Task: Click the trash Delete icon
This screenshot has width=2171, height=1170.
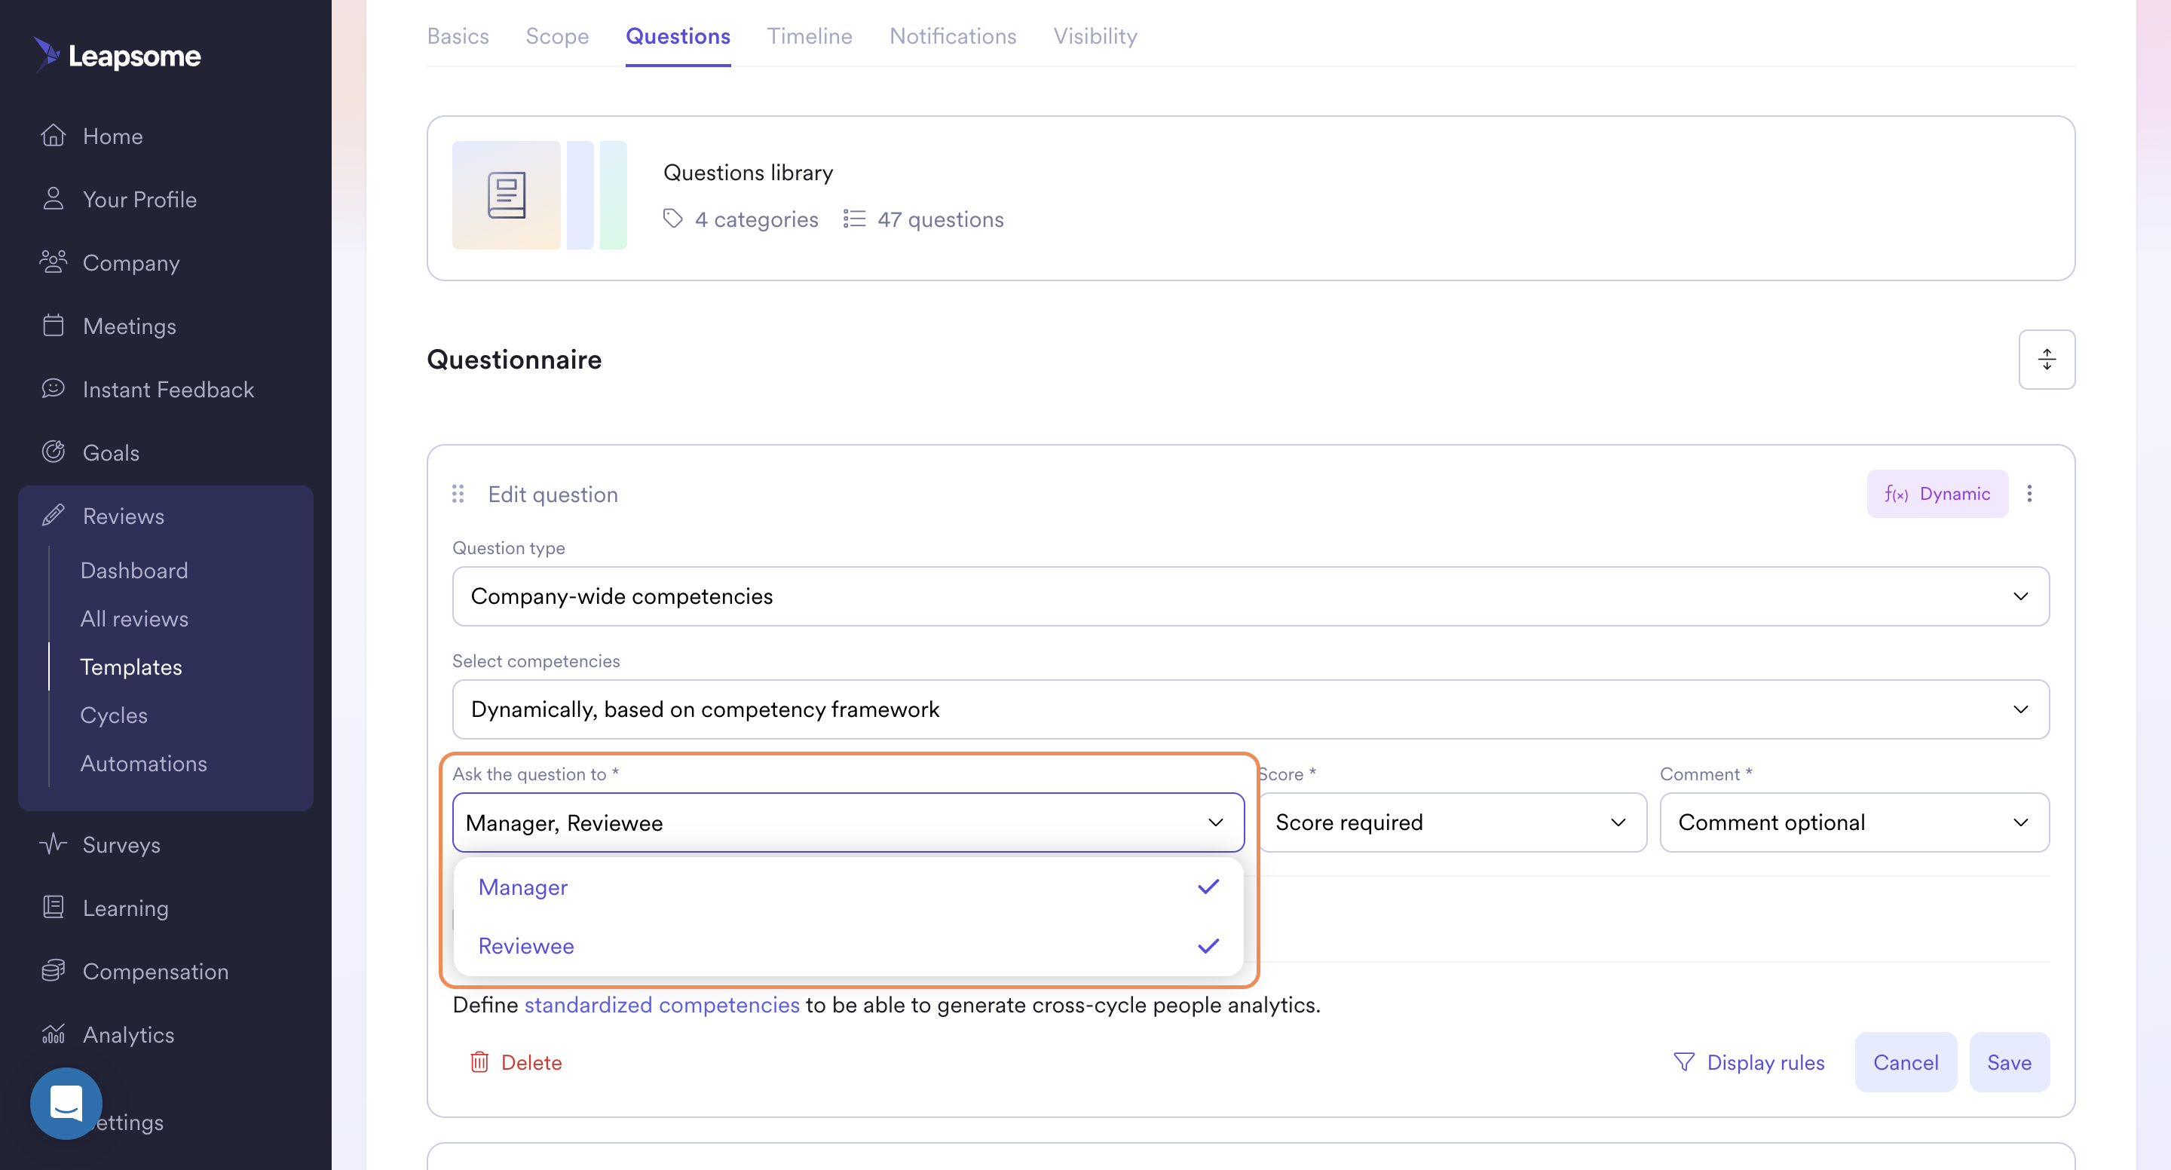Action: 479,1062
